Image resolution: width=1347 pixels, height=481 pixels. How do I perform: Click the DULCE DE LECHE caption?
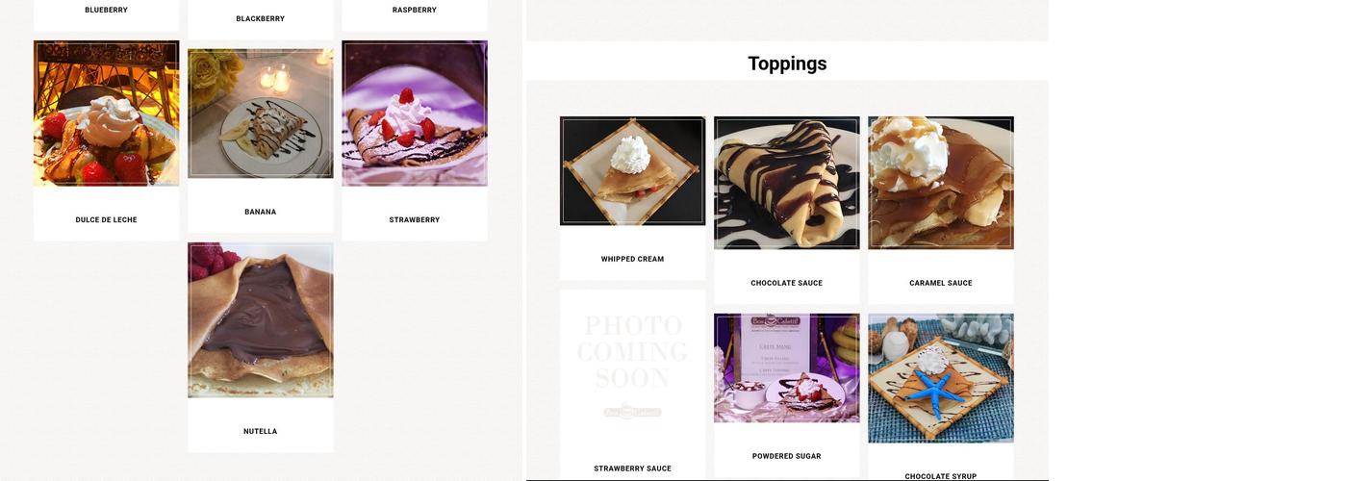106,220
